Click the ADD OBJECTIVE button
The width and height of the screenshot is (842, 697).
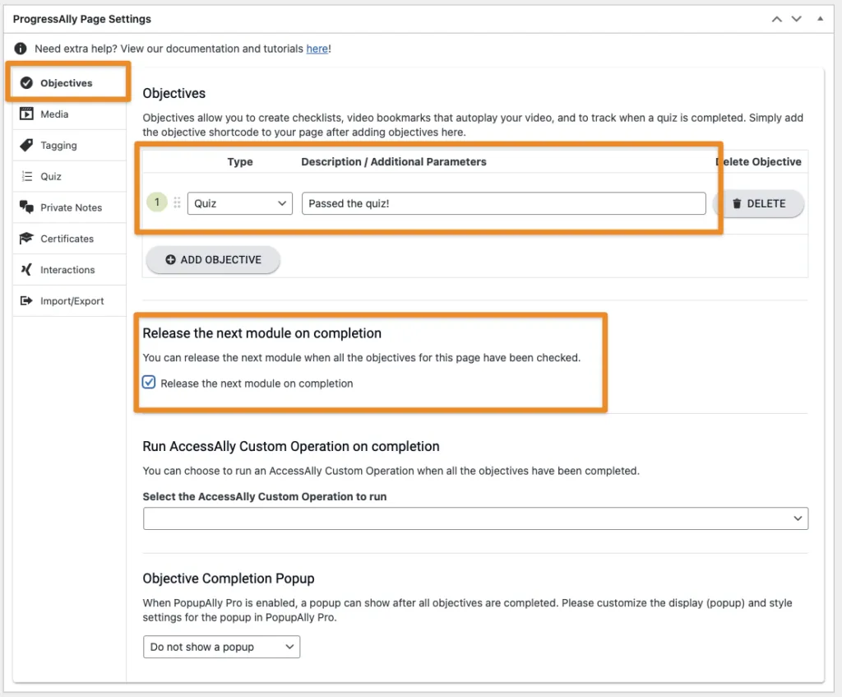(213, 259)
